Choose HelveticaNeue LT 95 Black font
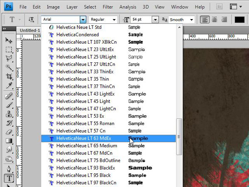The height and width of the screenshot is (187, 249). point(108,175)
